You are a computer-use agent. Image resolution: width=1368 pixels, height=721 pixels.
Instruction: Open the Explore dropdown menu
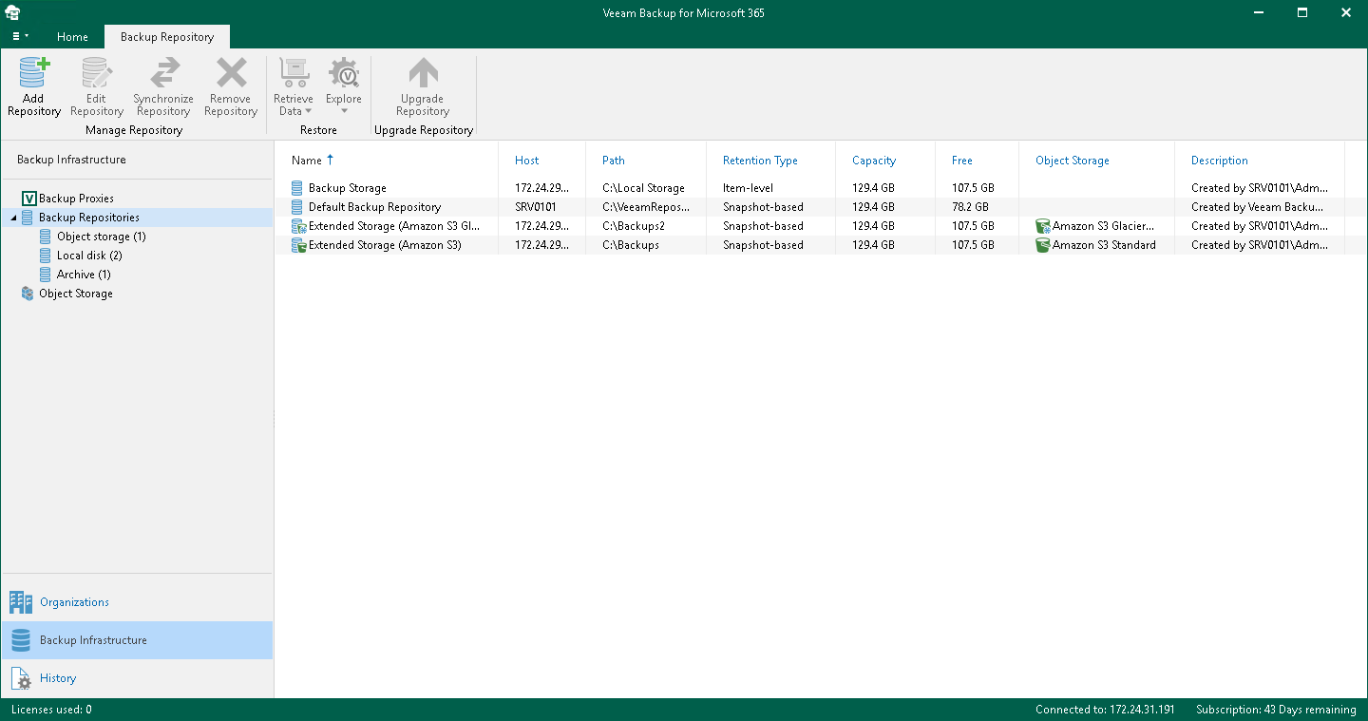[343, 104]
